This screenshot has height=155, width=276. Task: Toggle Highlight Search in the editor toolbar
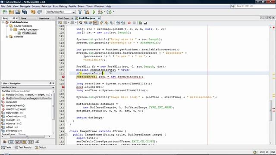coord(96,23)
